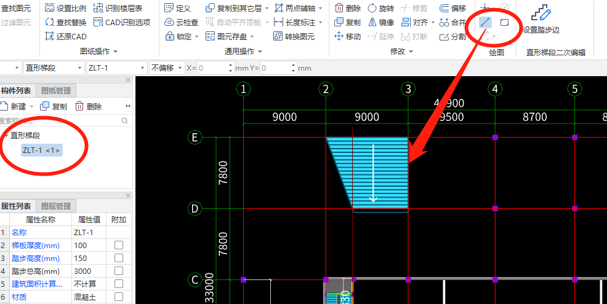Viewport: 607px width, 304px height.
Task: Close the 属性列表 panel
Action: [128, 196]
